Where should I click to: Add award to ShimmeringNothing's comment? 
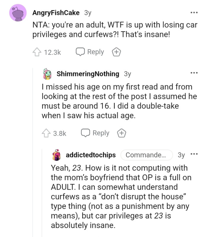122,133
